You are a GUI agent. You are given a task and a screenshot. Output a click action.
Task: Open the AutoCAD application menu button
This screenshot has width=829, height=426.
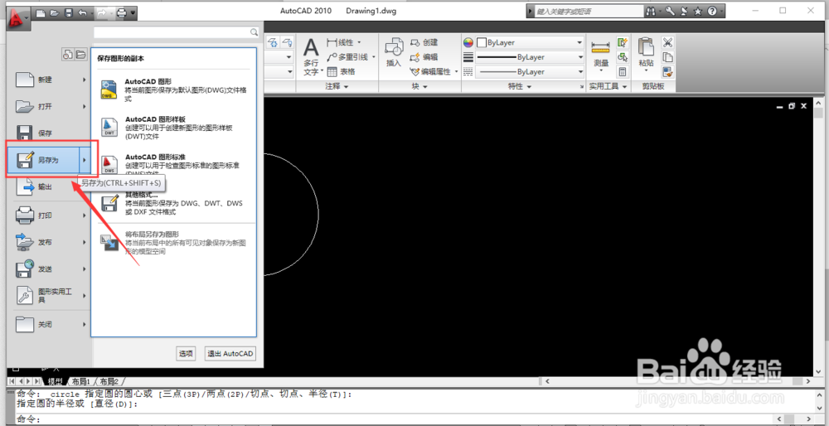tap(19, 18)
